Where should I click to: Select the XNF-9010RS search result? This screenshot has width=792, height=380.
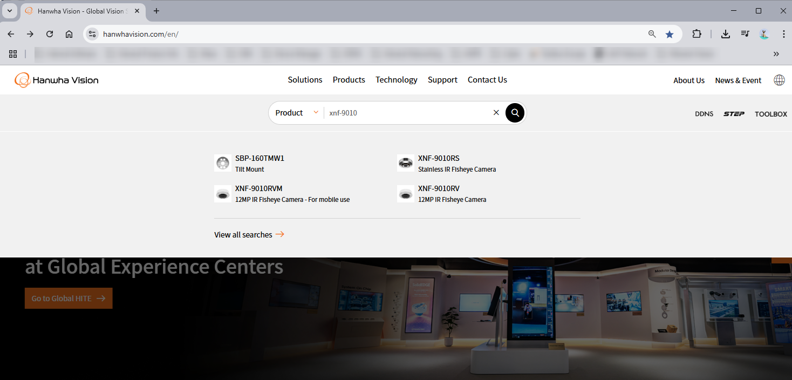pos(439,158)
